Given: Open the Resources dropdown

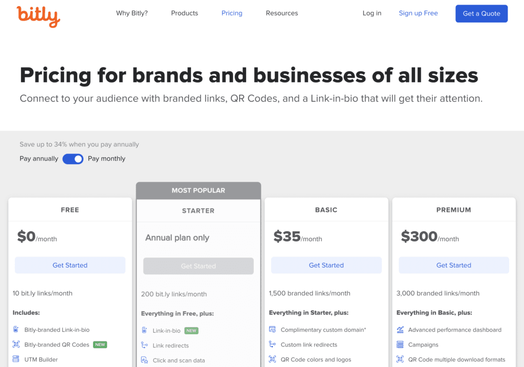Looking at the screenshot, I should (281, 13).
